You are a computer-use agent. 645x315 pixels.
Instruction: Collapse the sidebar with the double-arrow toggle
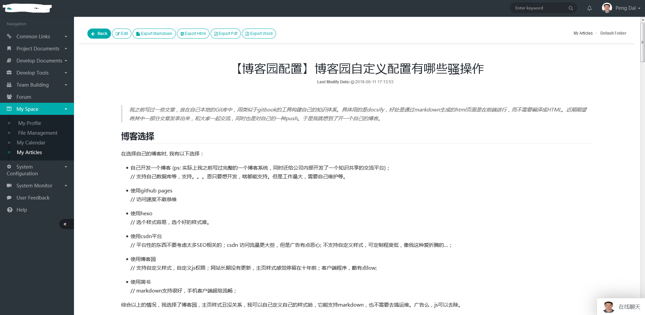(66, 224)
